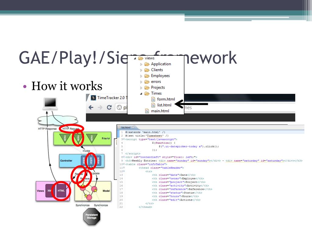Screen dimensions: 312x234
Task: Click the TimeTracker 2.0 tab favicon
Action: (93, 98)
